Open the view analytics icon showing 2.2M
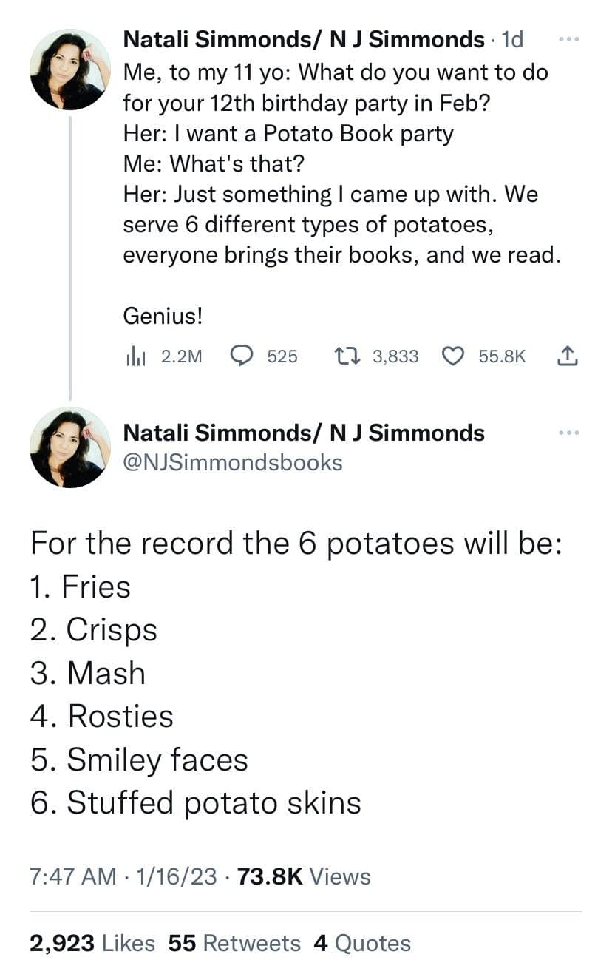612x974 pixels. 134,356
